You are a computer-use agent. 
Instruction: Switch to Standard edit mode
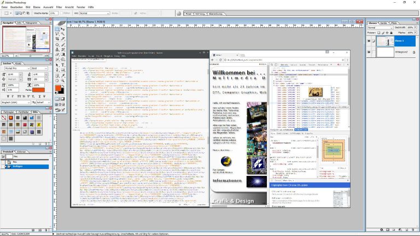click(57, 98)
